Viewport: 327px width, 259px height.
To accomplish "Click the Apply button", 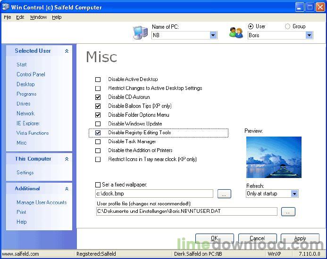I will [x=300, y=238].
